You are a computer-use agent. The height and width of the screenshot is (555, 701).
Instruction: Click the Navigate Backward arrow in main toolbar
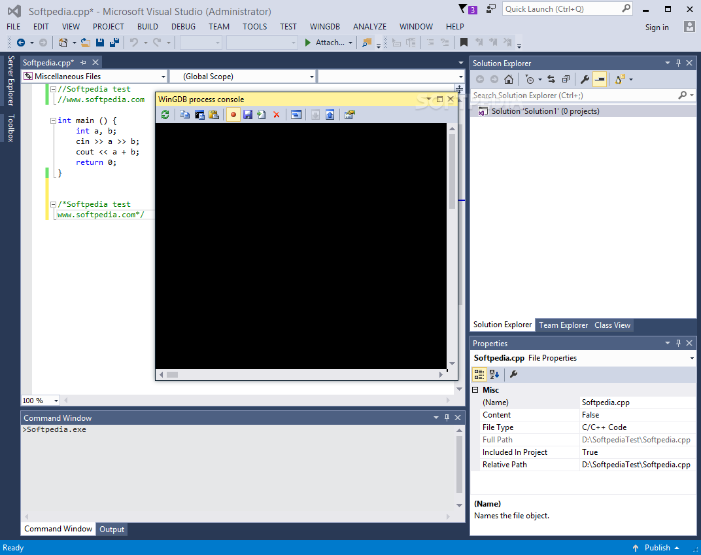coord(21,43)
